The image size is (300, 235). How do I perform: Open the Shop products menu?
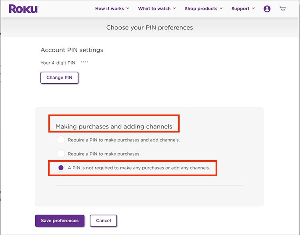pyautogui.click(x=204, y=9)
